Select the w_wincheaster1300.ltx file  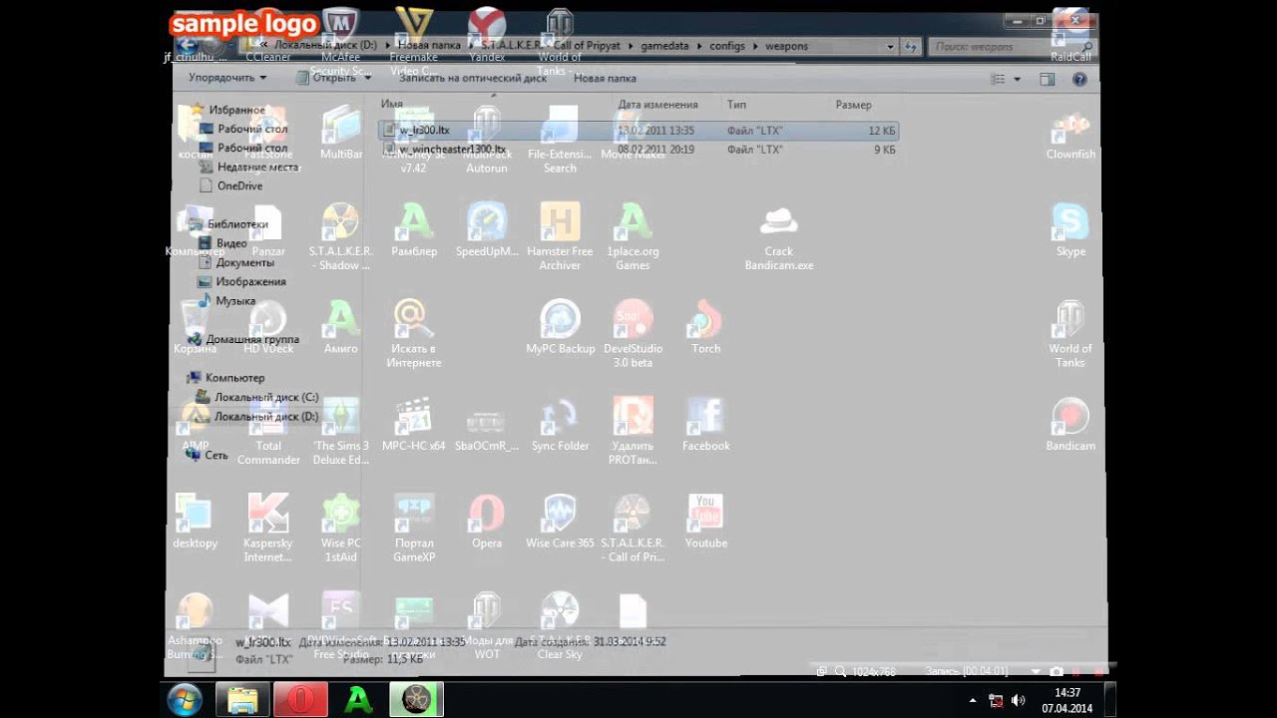(638, 150)
